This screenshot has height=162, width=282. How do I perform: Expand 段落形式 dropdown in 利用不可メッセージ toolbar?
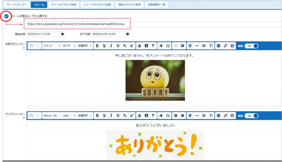tap(85, 46)
